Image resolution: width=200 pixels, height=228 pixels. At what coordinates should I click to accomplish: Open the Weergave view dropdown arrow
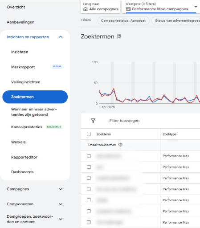(x=196, y=7)
